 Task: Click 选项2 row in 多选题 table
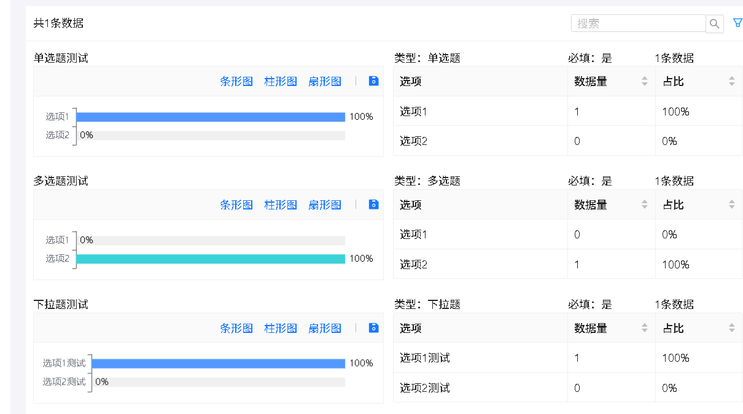click(x=568, y=264)
